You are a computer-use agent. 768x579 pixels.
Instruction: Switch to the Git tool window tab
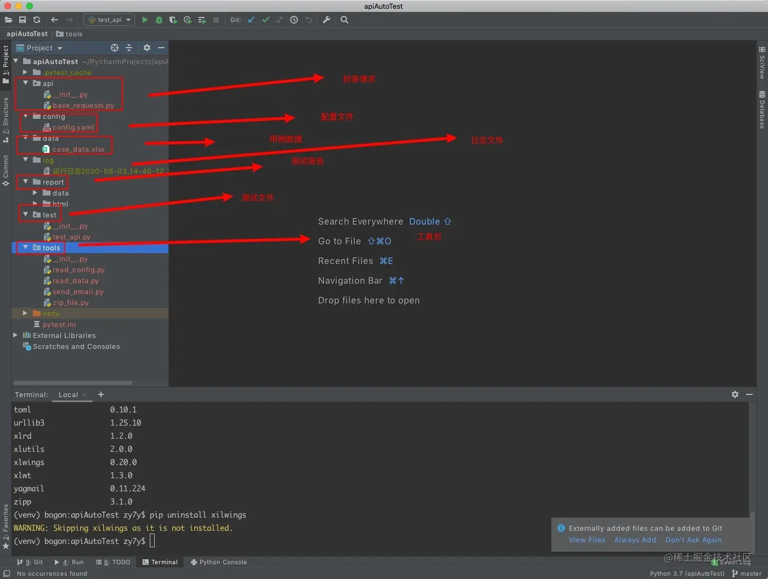pyautogui.click(x=30, y=562)
